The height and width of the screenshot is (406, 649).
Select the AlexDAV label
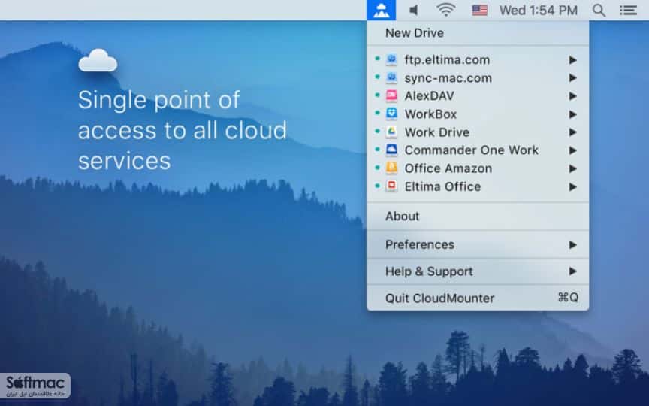tap(429, 96)
